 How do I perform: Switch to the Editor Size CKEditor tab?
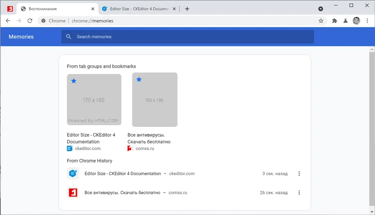point(139,9)
